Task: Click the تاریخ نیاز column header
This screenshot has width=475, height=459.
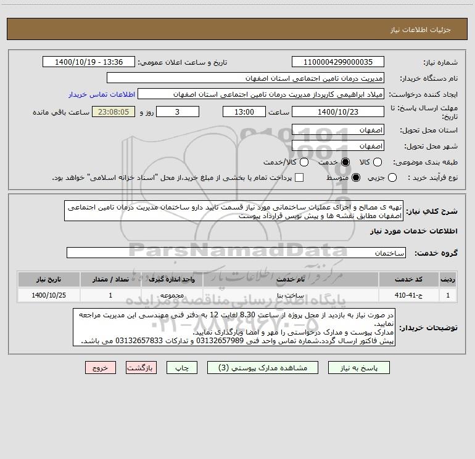Action: 49,279
